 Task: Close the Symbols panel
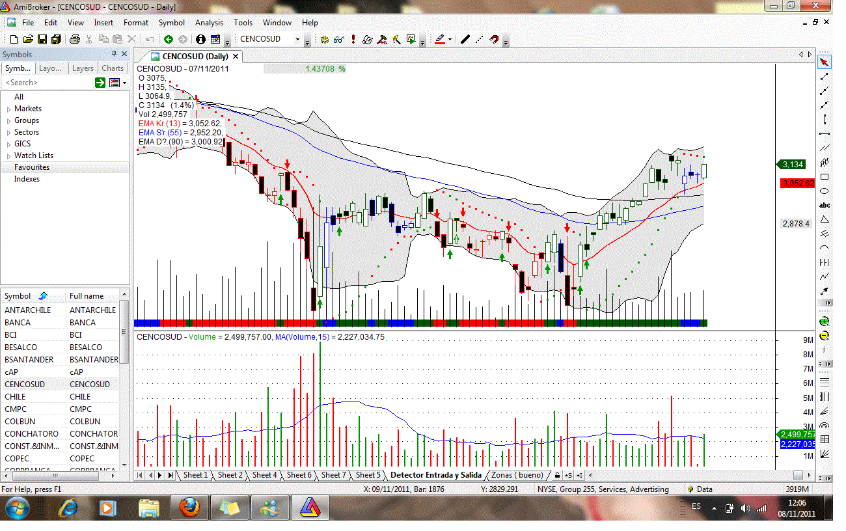pos(124,54)
